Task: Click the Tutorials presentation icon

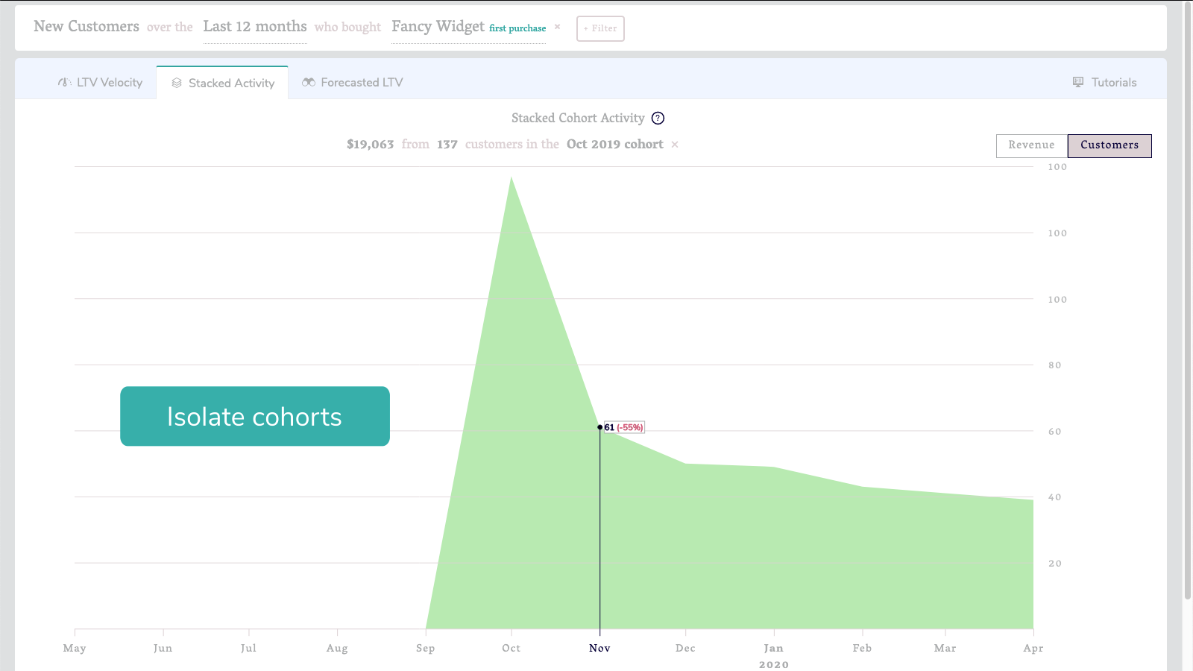Action: tap(1078, 82)
